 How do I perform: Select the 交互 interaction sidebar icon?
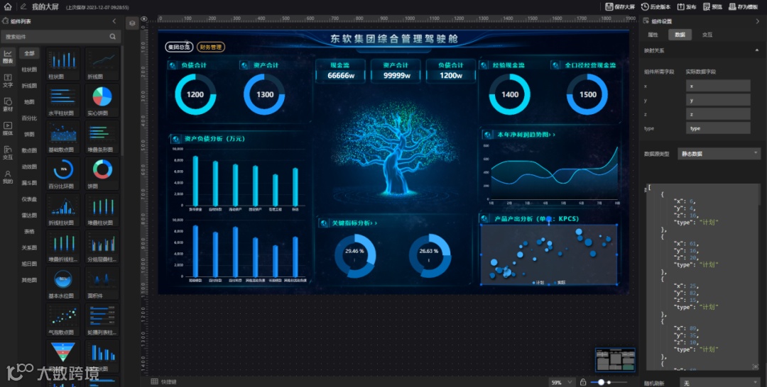[8, 153]
